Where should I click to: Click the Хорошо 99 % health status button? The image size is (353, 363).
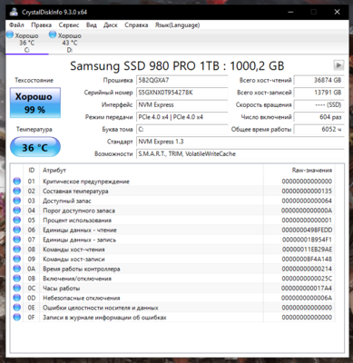coord(35,103)
